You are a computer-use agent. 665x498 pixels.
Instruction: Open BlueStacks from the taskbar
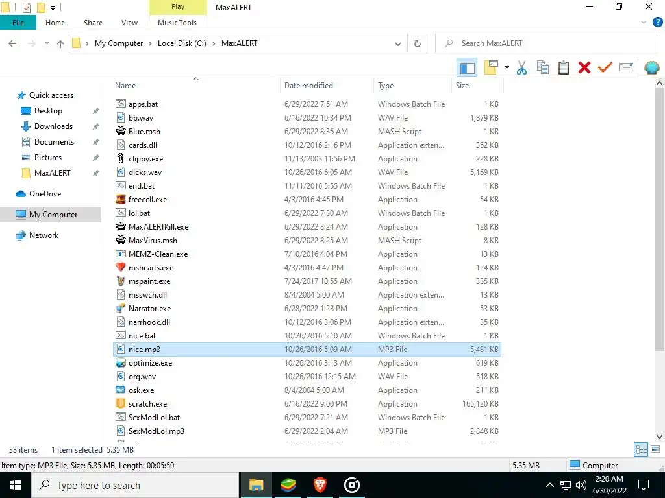288,485
